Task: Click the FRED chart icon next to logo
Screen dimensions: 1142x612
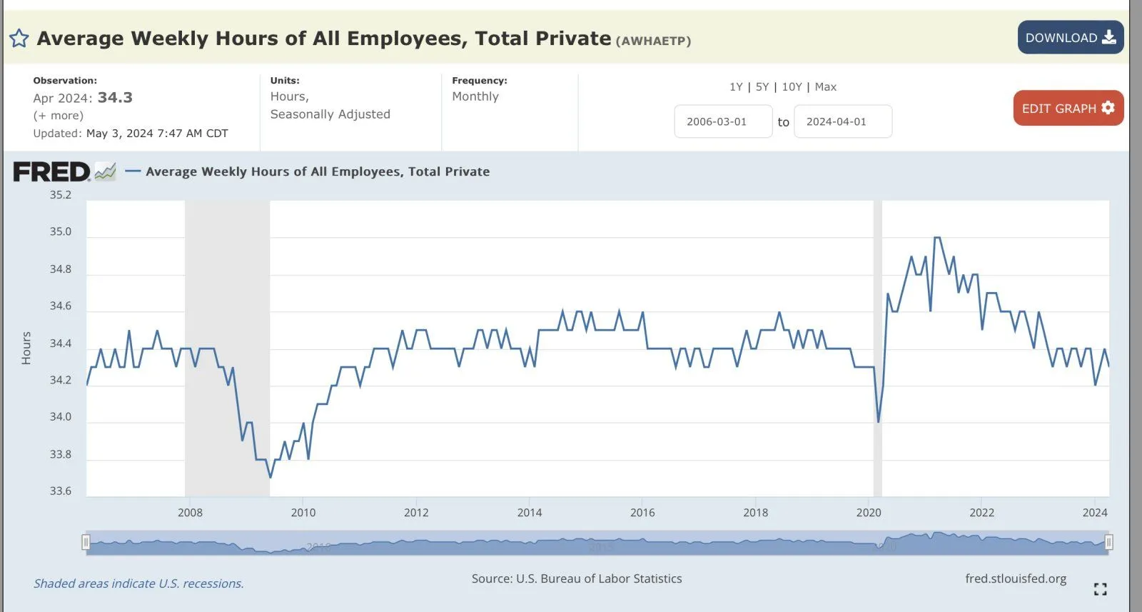Action: pos(105,171)
